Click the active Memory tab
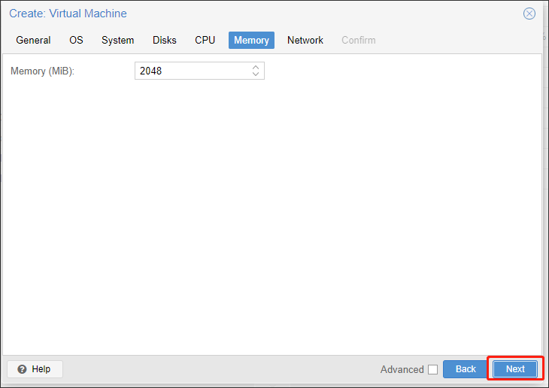Screen dimensions: 549x388 pos(251,41)
